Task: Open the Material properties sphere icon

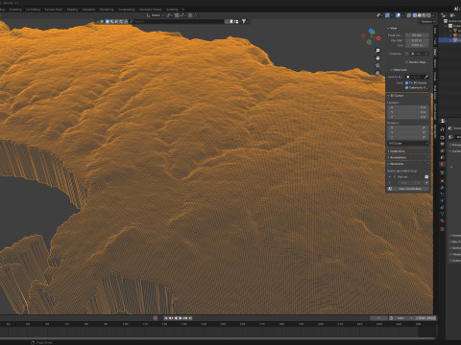Action: tap(442, 221)
